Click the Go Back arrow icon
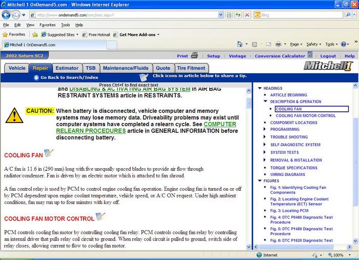Screen dimensions: 359x260 click(36, 78)
